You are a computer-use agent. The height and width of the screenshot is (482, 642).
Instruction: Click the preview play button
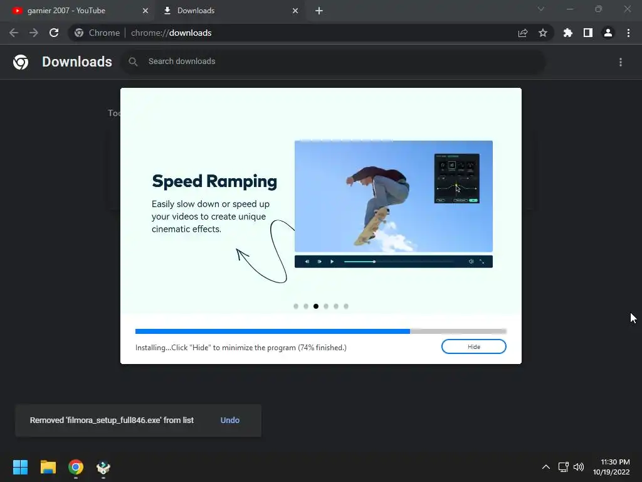(332, 262)
